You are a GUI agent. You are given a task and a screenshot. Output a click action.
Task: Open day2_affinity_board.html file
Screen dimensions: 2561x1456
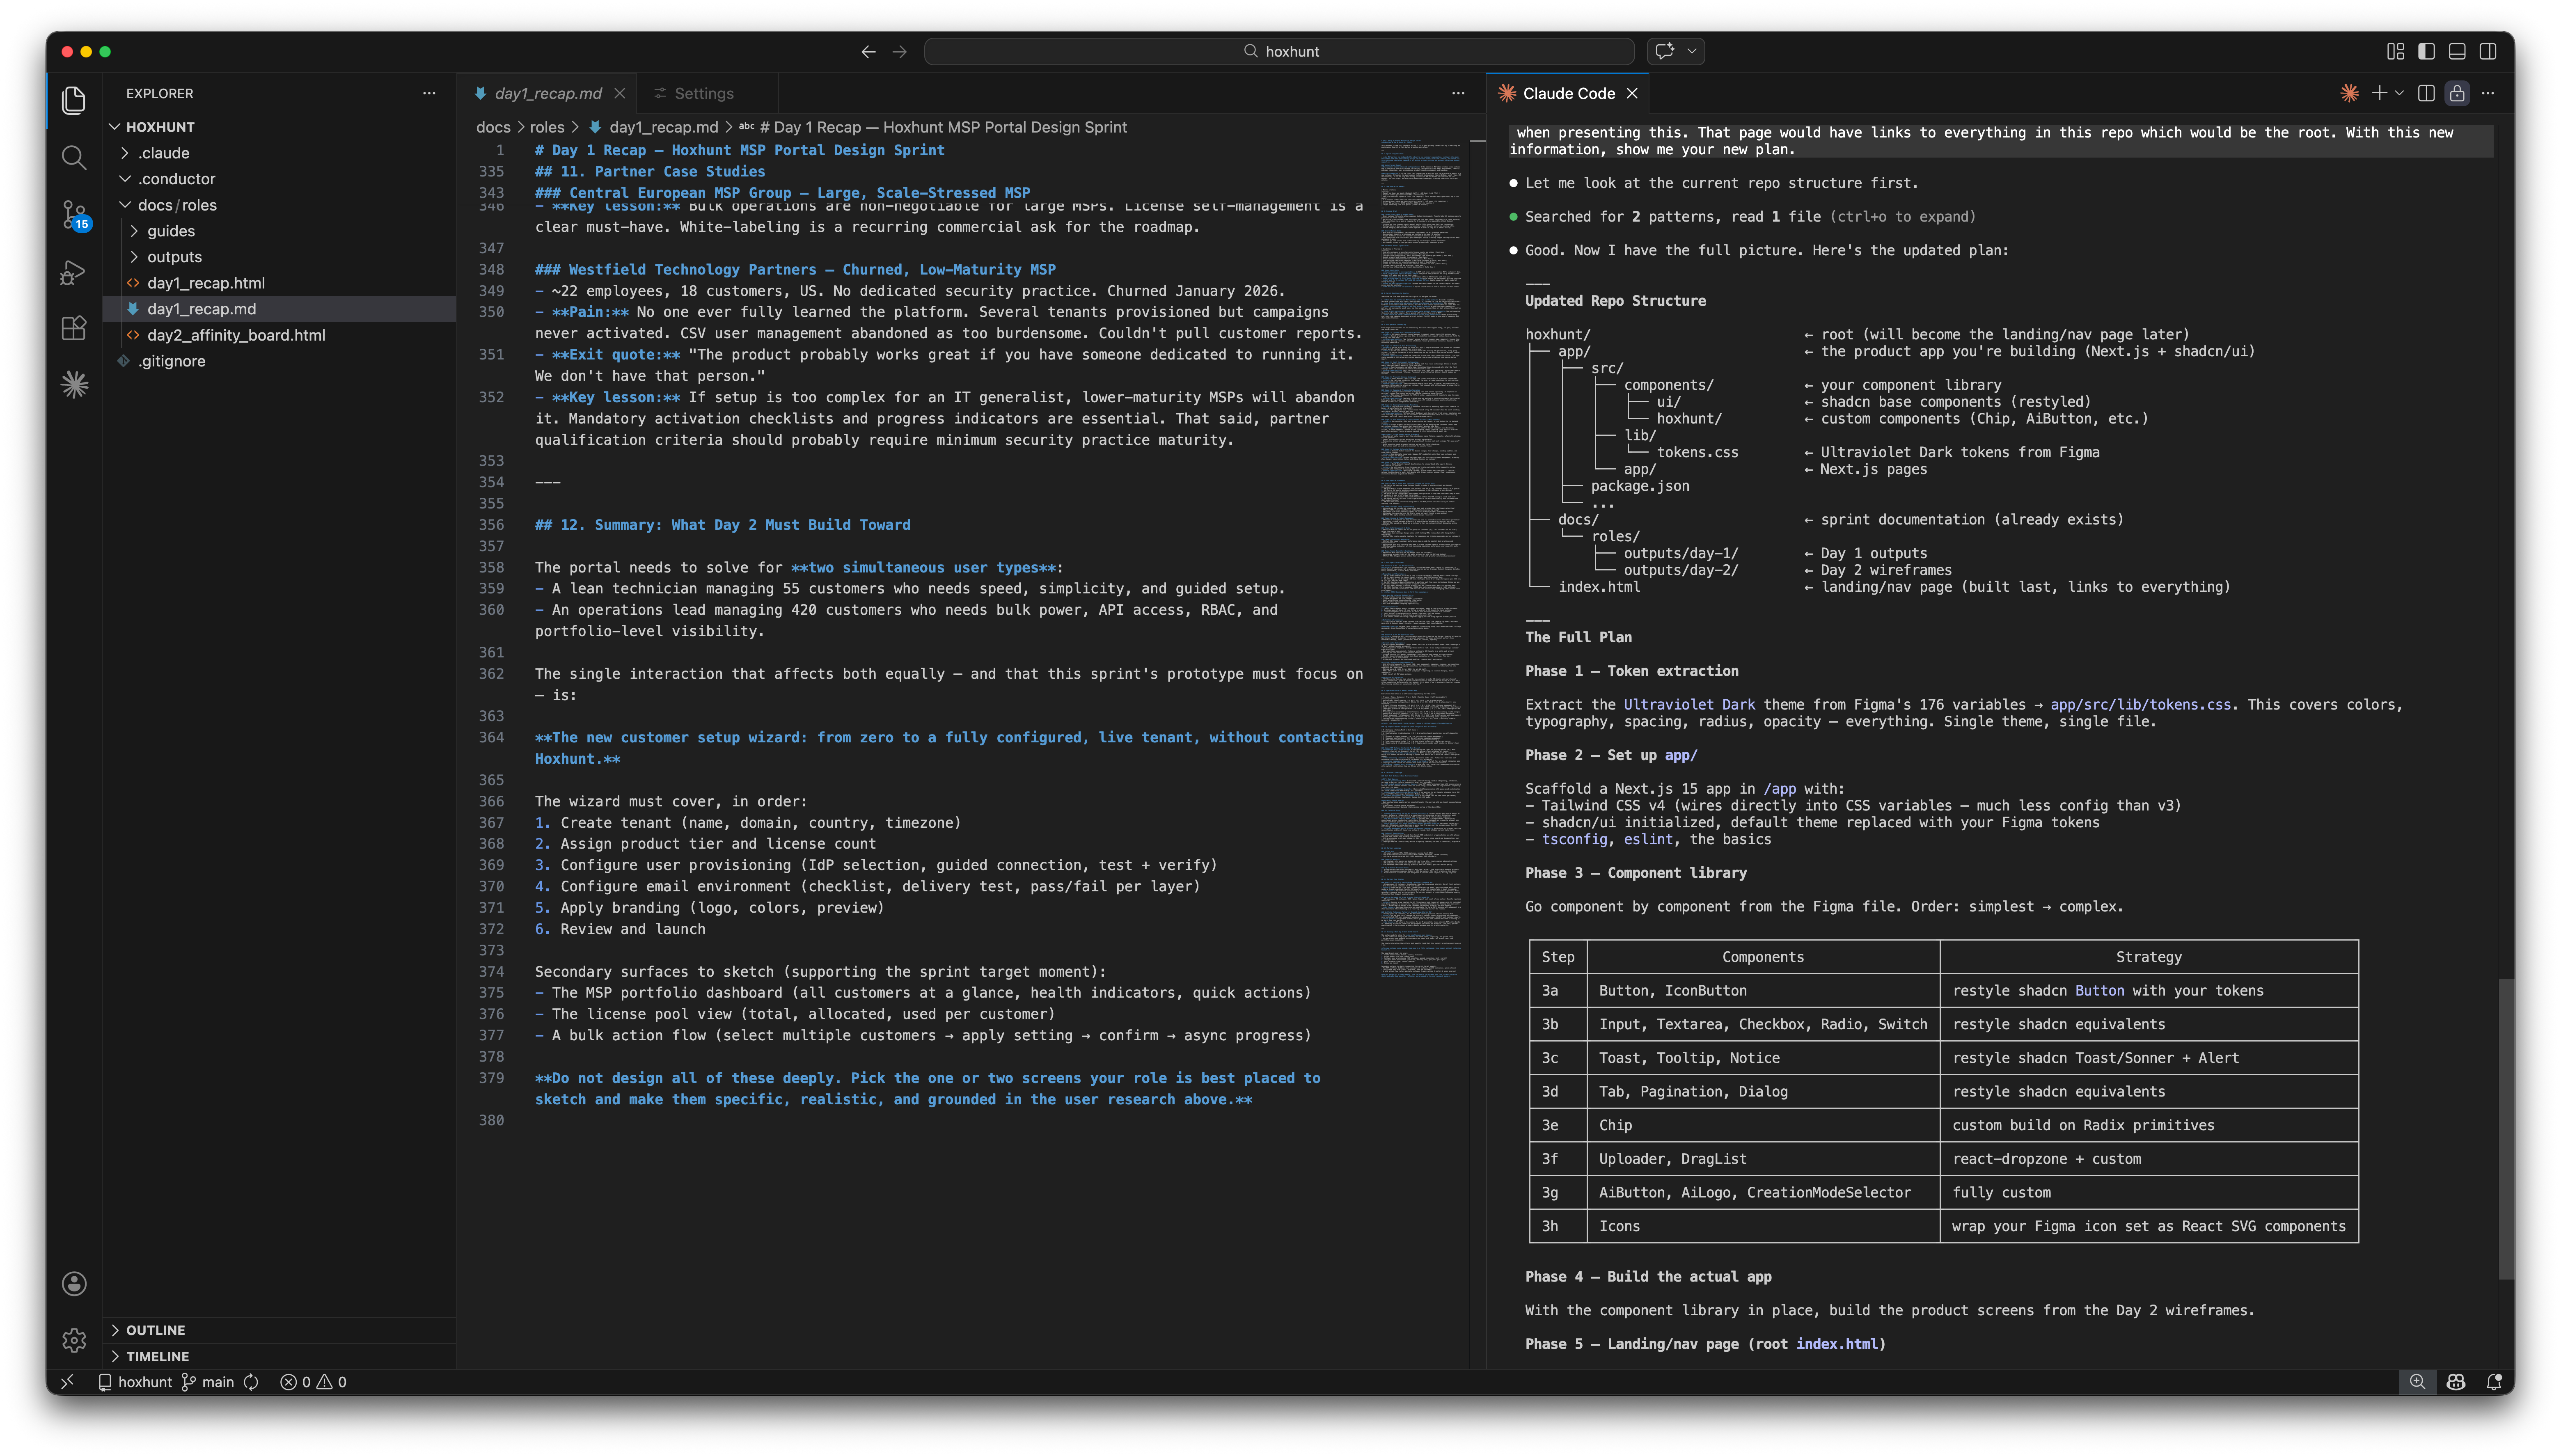[x=236, y=335]
